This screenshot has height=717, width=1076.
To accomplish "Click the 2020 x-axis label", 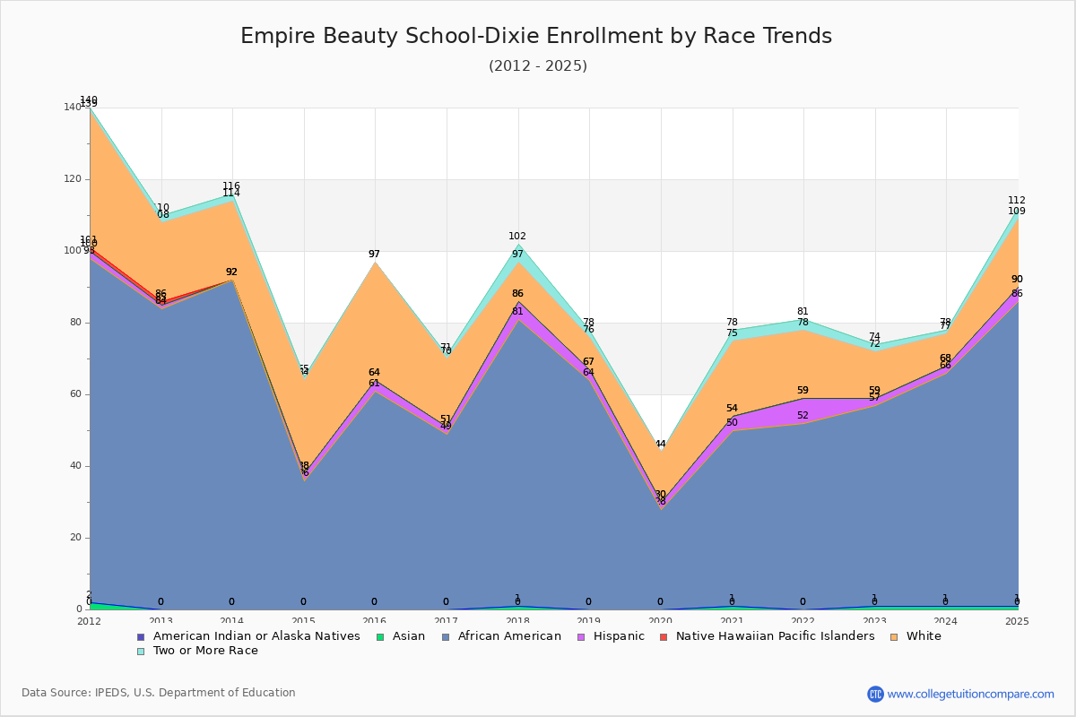I will (x=661, y=621).
